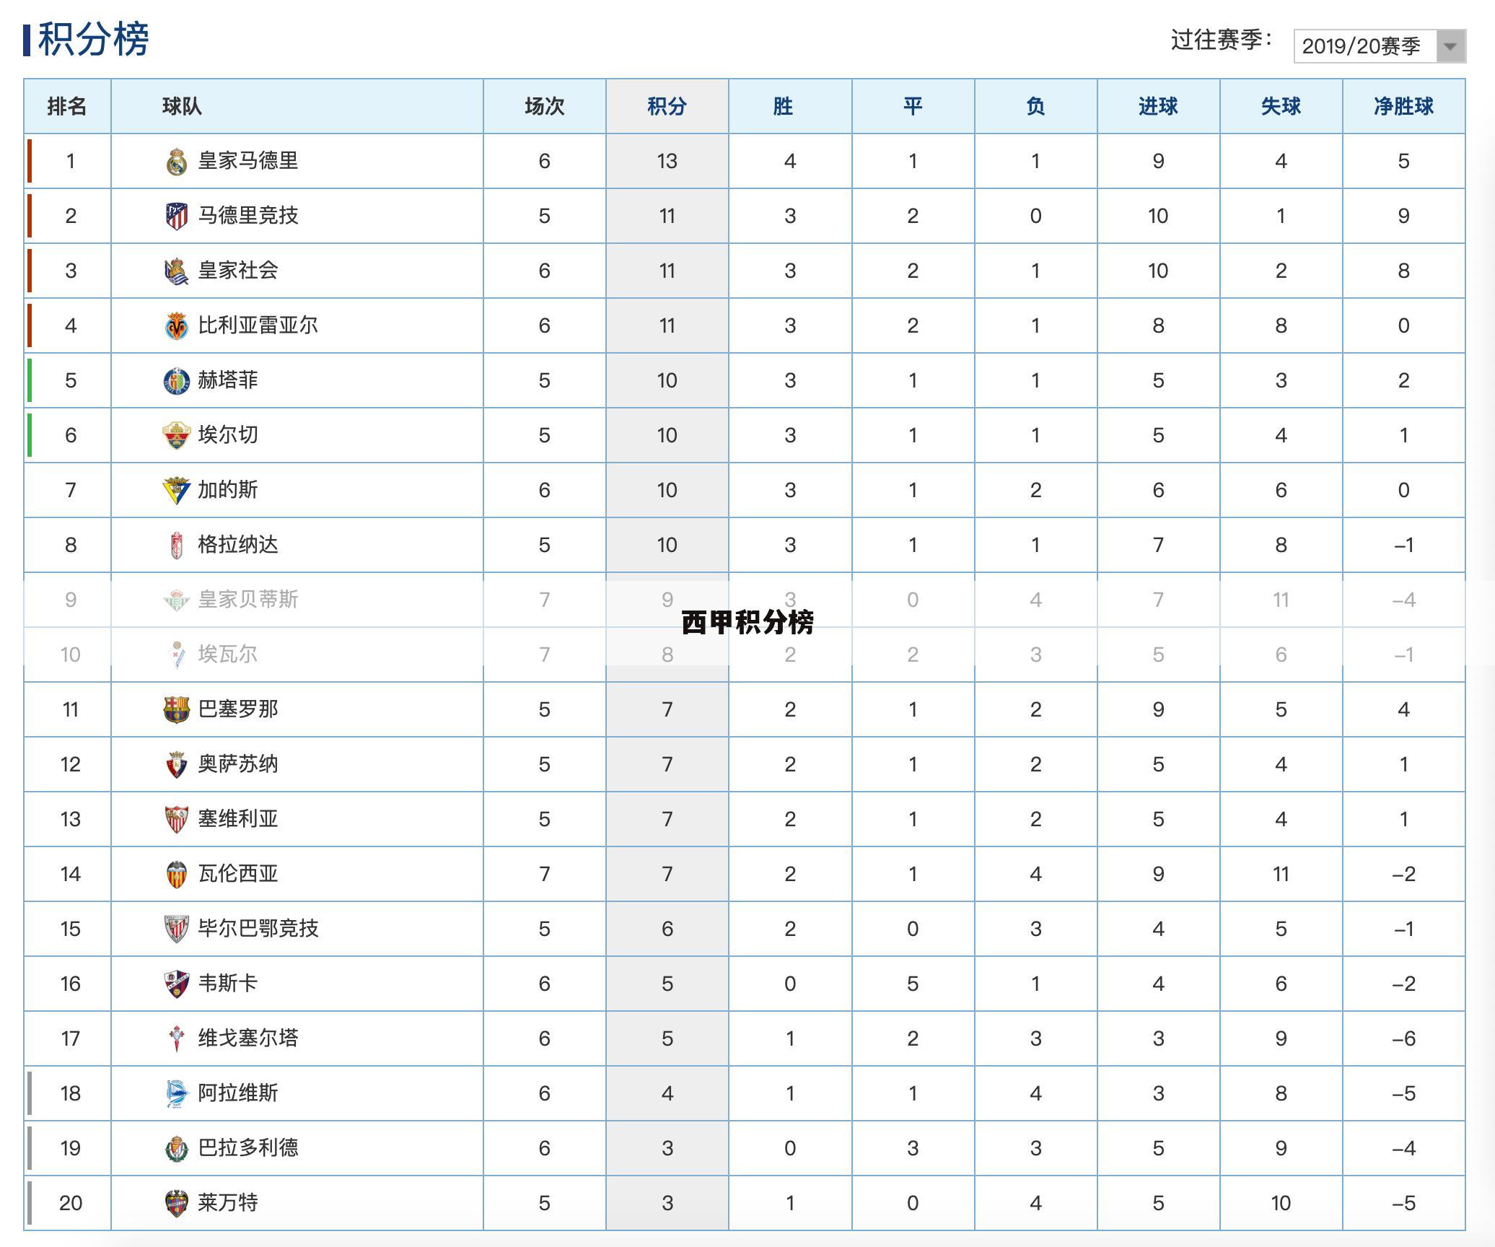Open team link 格拉纳达
The height and width of the screenshot is (1247, 1495).
click(x=238, y=544)
